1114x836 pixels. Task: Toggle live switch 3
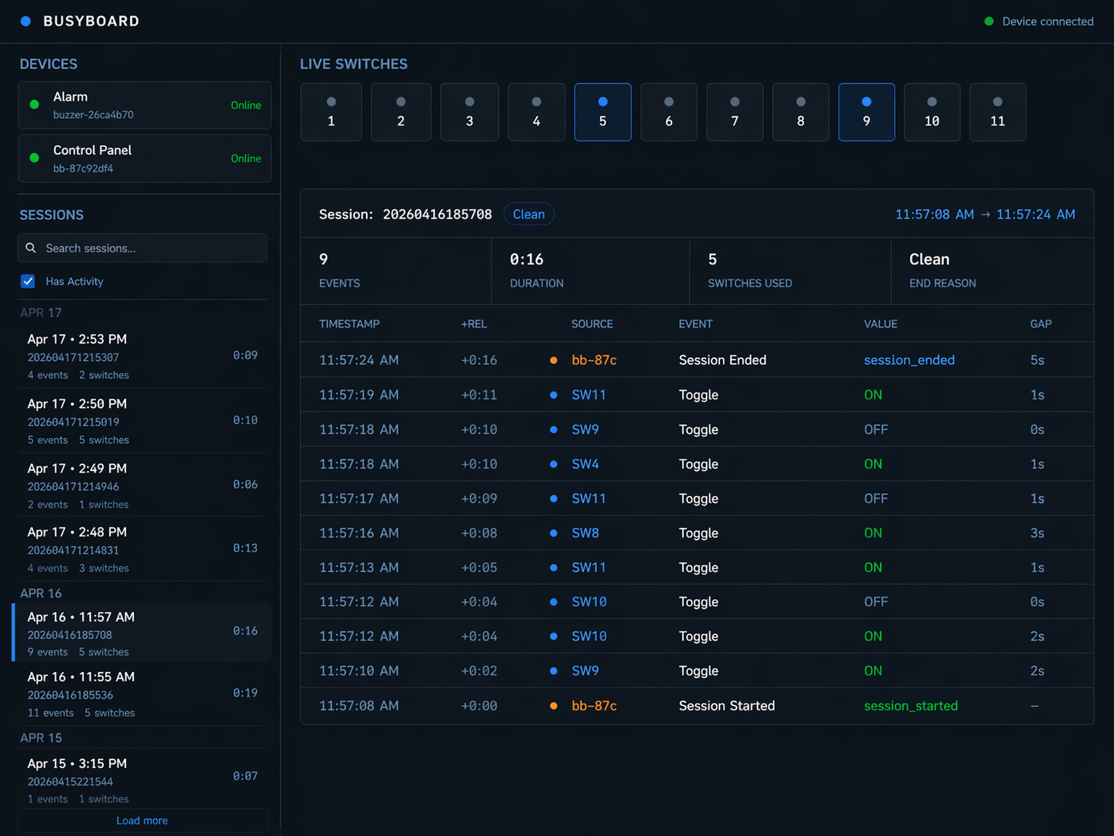coord(469,112)
